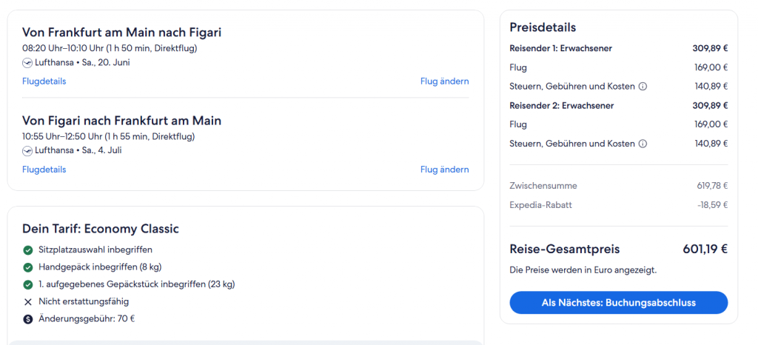Click the X icon beside Nicht erstattungsfähig
The height and width of the screenshot is (345, 758).
tap(28, 302)
